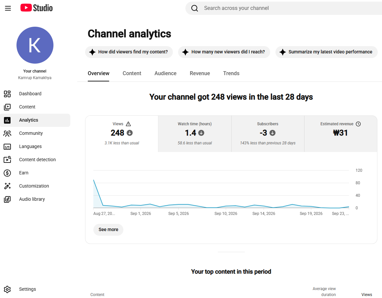Click '143% less than previous 28 days'

pyautogui.click(x=268, y=143)
